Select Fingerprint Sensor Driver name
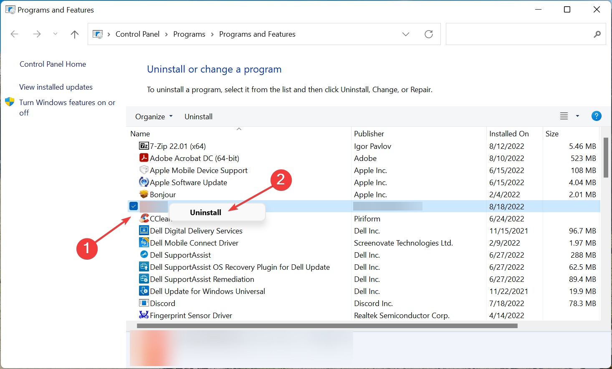The height and width of the screenshot is (369, 612). [x=191, y=316]
